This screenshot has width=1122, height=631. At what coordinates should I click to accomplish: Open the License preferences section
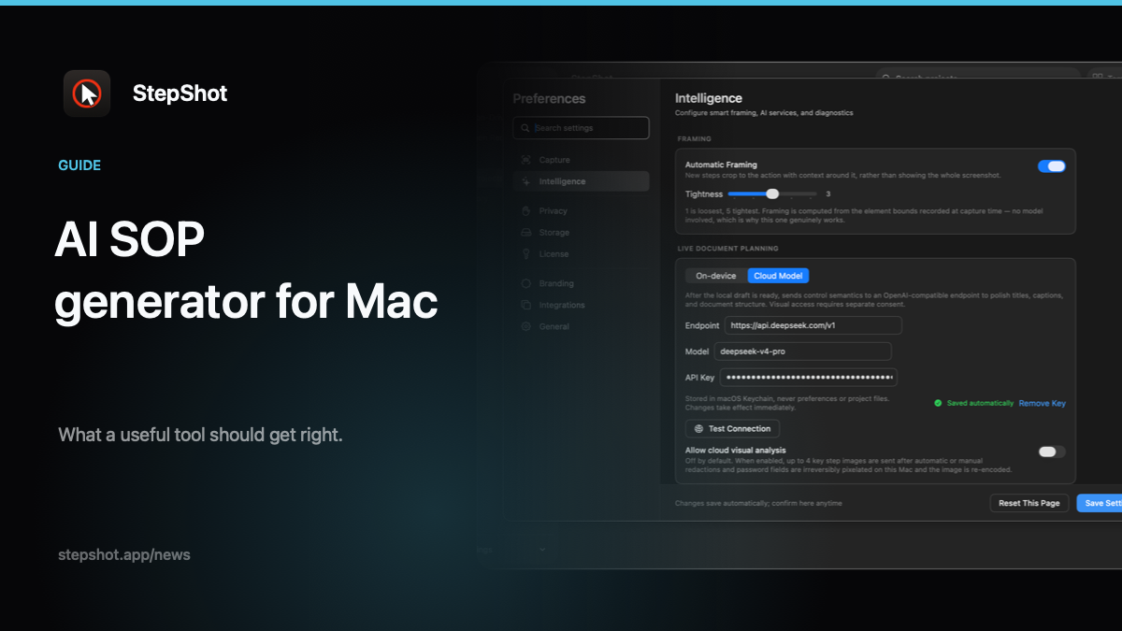click(581, 254)
